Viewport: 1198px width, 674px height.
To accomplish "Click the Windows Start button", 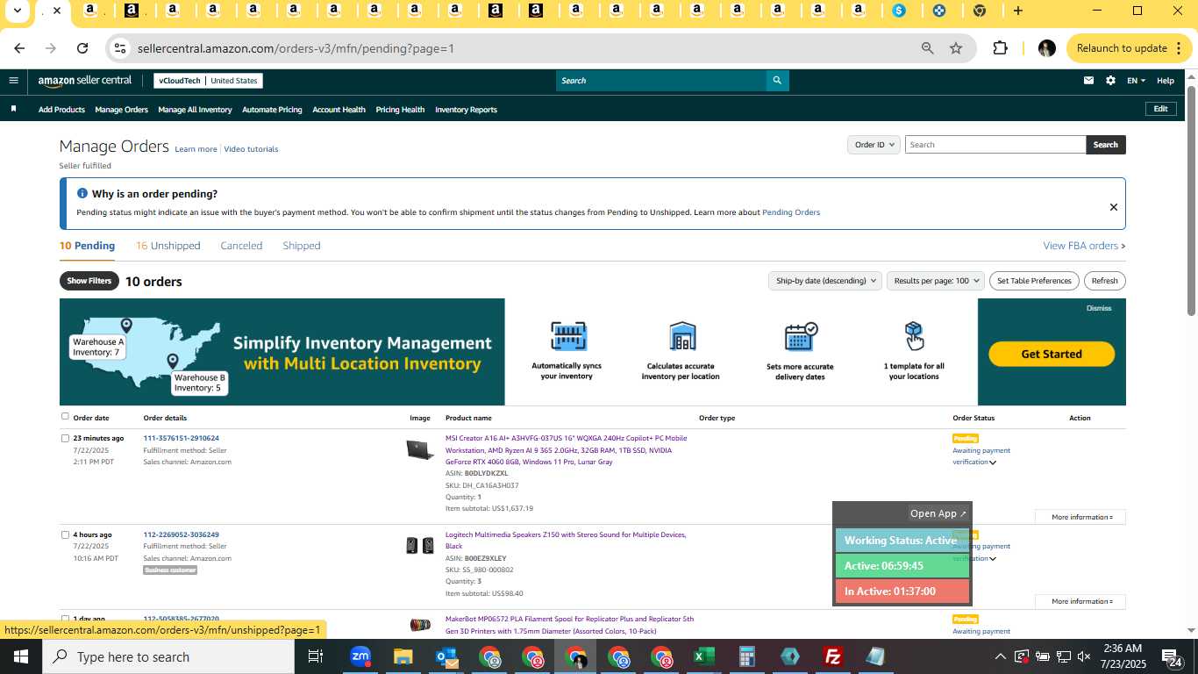I will pos(20,656).
